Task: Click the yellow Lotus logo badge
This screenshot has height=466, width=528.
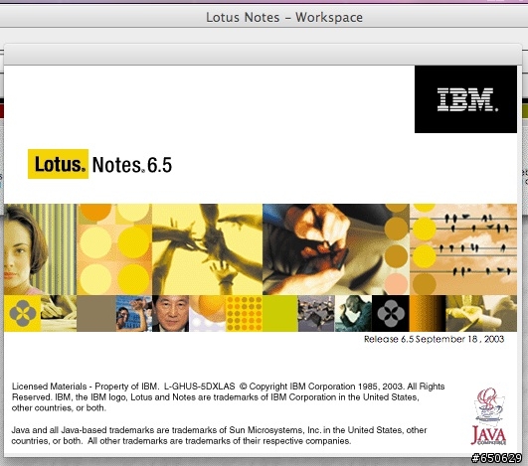Action: coord(58,164)
